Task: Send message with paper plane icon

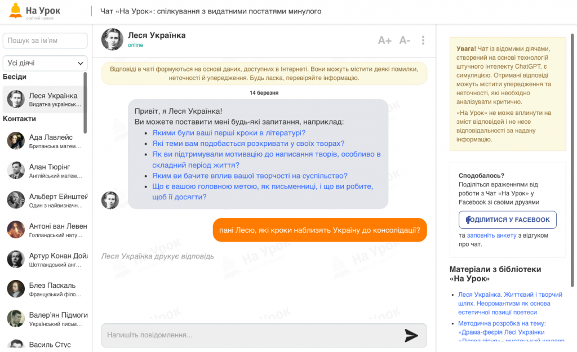Action: click(411, 335)
